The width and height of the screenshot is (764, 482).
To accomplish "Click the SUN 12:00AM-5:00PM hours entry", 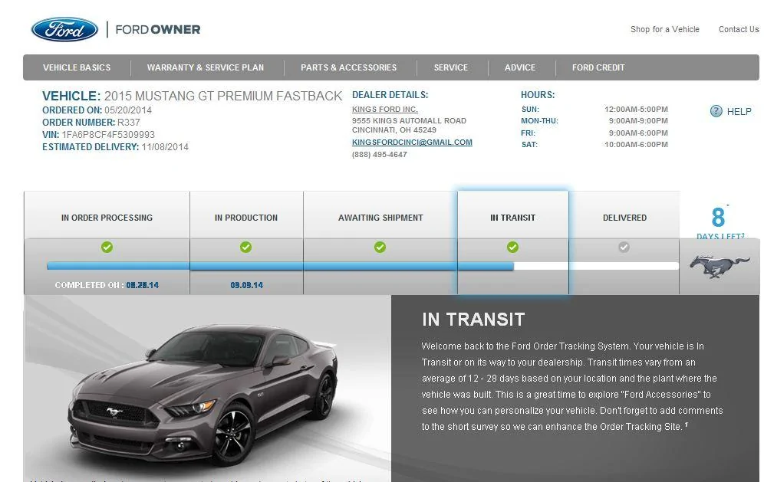I will pyautogui.click(x=594, y=110).
